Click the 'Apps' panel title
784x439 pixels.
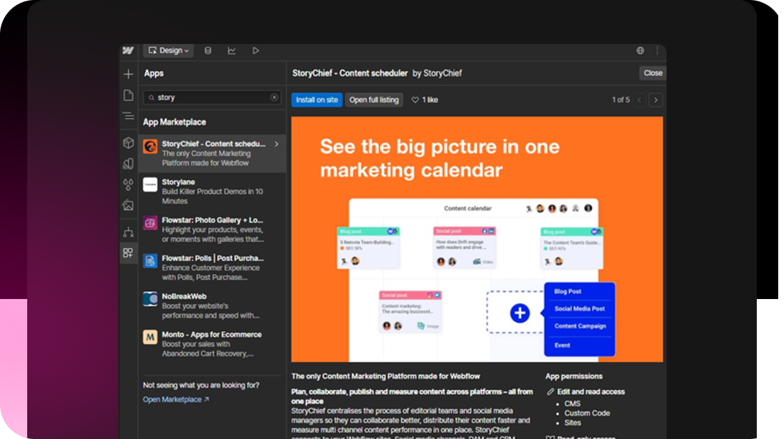(154, 73)
